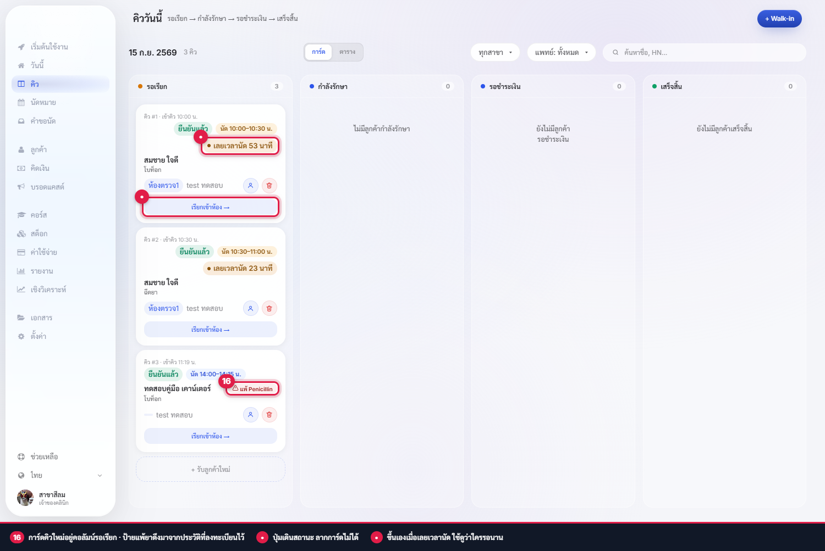Image resolution: width=825 pixels, height=551 pixels.
Task: Click the lifebuoy icon for ช่วยเหลือ
Action: tap(21, 457)
